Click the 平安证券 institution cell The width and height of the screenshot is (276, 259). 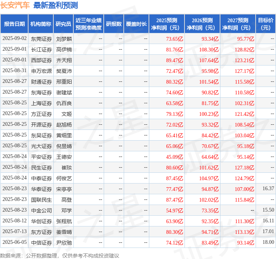pos(41,157)
